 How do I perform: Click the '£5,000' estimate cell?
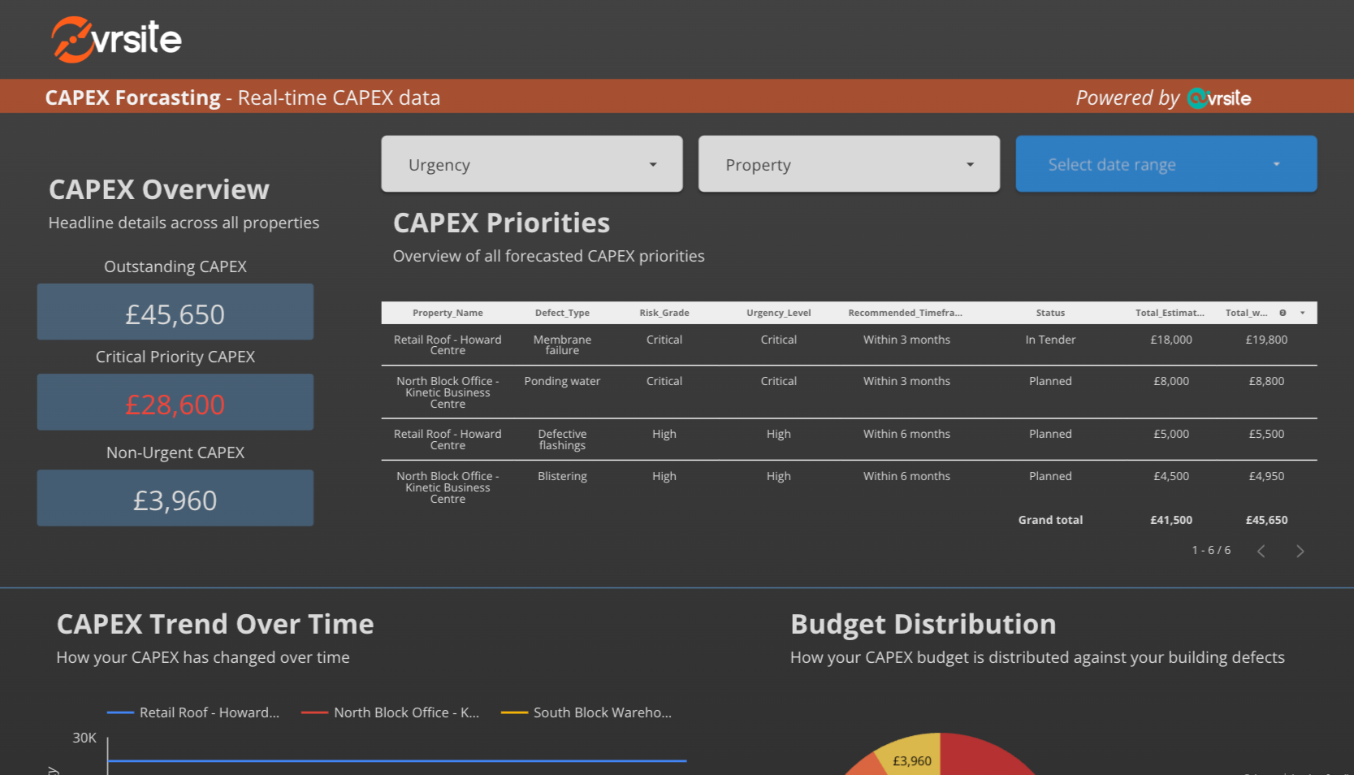click(x=1171, y=434)
